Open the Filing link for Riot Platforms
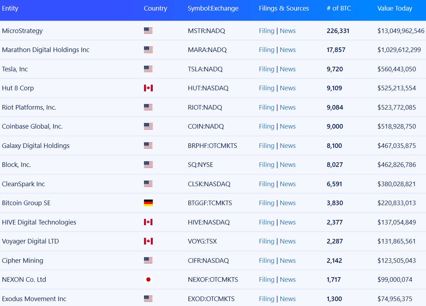 267,107
